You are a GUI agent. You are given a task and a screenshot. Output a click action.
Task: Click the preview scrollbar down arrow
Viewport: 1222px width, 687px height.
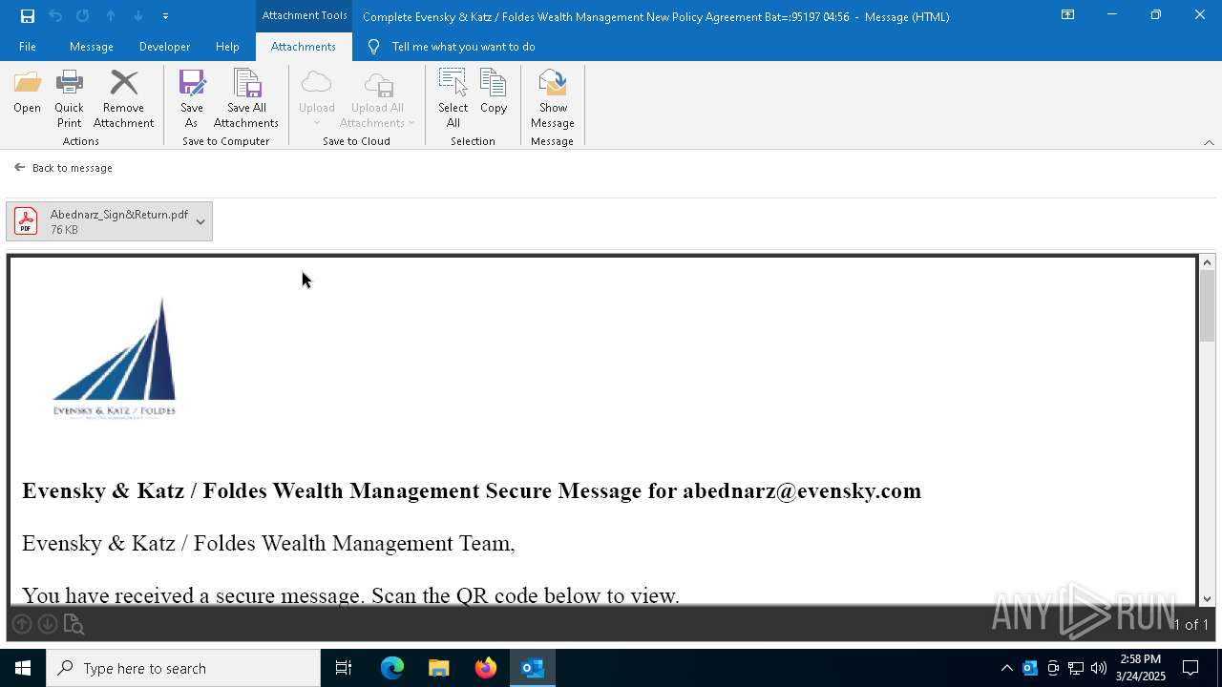pyautogui.click(x=1207, y=599)
